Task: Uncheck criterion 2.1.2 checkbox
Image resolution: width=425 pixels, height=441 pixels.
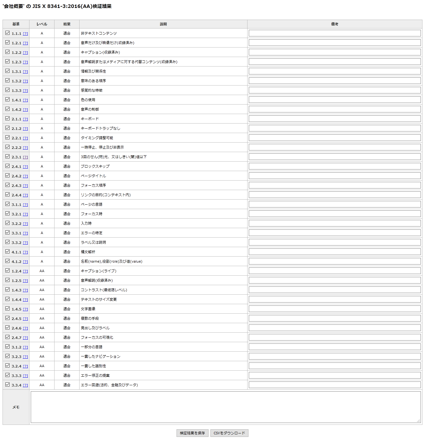Action: [x=7, y=128]
